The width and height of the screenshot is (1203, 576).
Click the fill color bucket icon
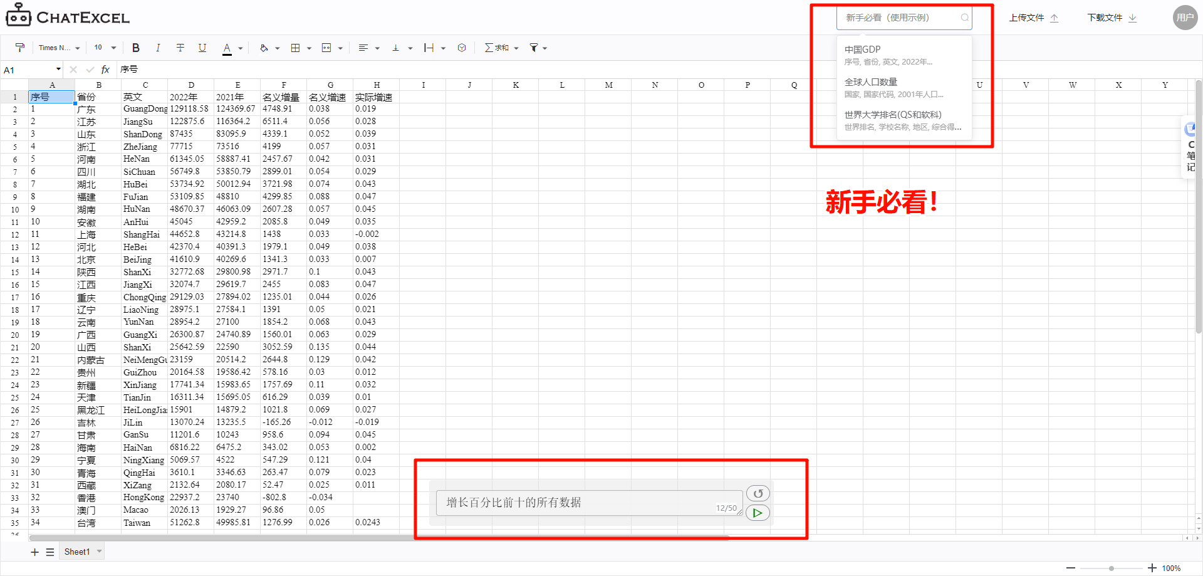(264, 48)
